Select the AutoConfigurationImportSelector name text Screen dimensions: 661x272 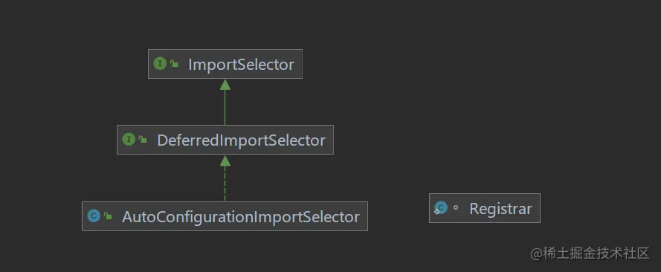click(x=241, y=217)
